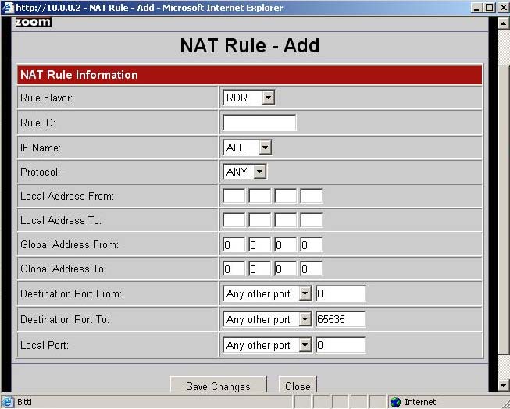This screenshot has width=510, height=409.
Task: Click the 'Bitti' status bar text
Action: (x=24, y=402)
